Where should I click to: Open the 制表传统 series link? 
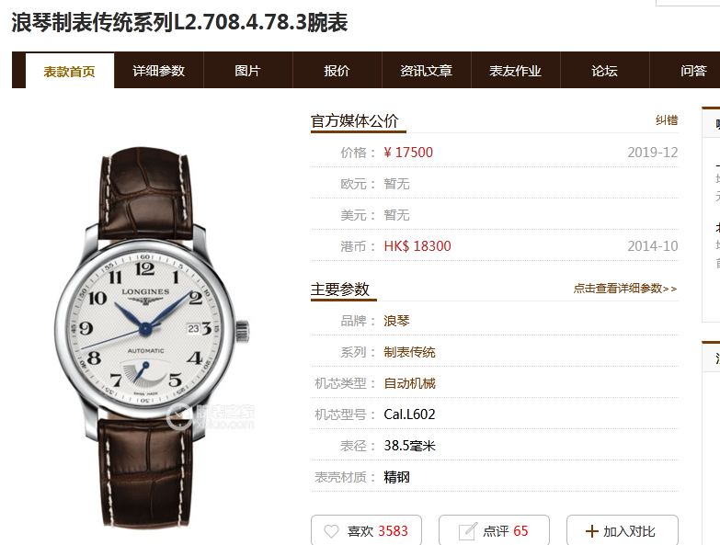point(409,352)
